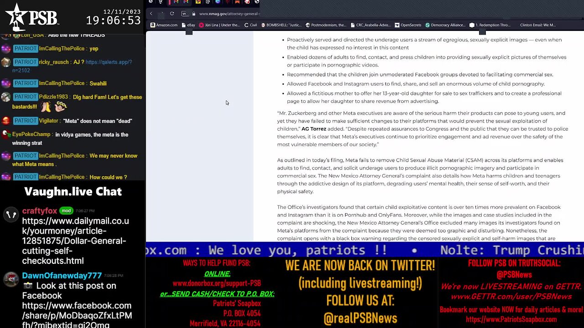Open the qalerts.app link in chat
The width and height of the screenshot is (584, 328).
point(72,66)
